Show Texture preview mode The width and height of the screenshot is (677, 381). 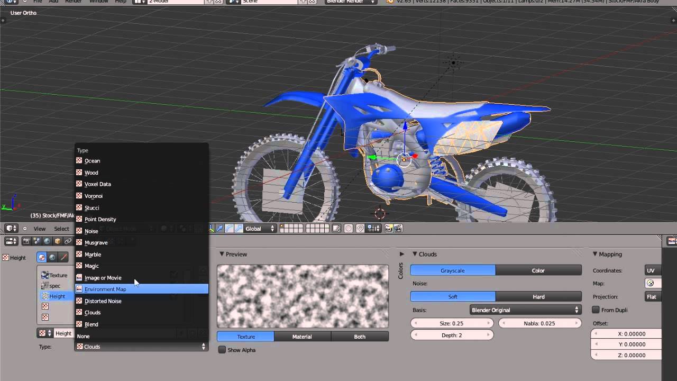click(x=245, y=337)
